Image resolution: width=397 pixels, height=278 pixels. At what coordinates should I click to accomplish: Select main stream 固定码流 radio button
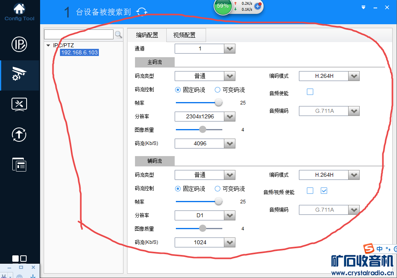[x=178, y=90]
